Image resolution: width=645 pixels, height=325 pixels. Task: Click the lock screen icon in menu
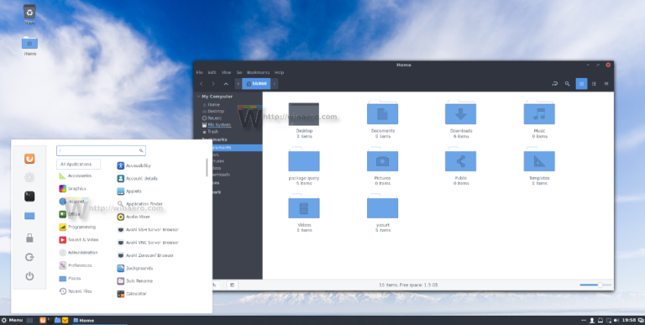(29, 238)
